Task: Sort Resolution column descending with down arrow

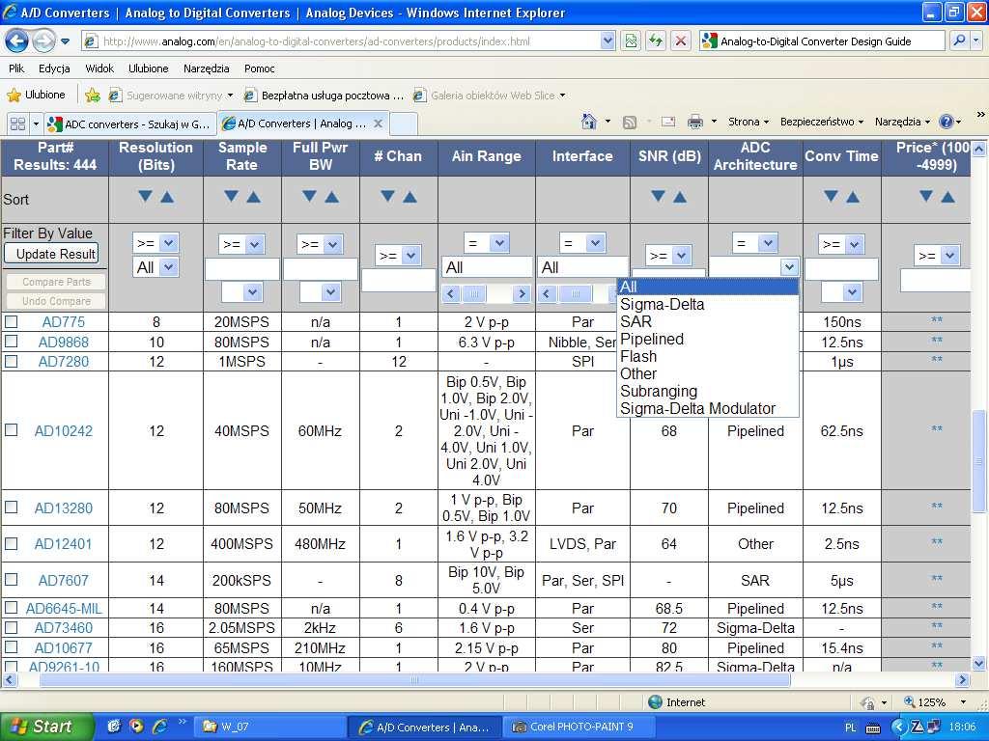Action: (x=145, y=197)
